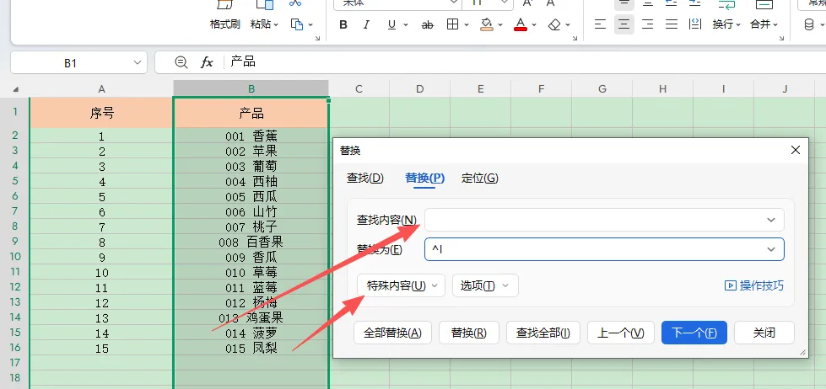Toggle bold formatting
Image resolution: width=826 pixels, height=389 pixels.
tap(343, 24)
